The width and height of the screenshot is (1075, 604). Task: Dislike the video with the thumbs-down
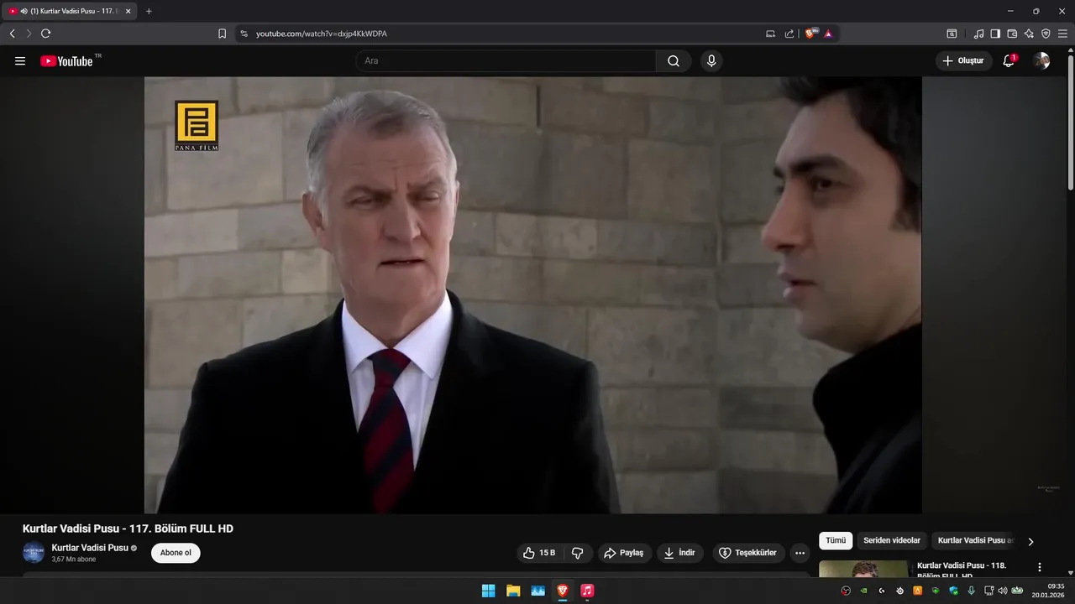tap(577, 553)
